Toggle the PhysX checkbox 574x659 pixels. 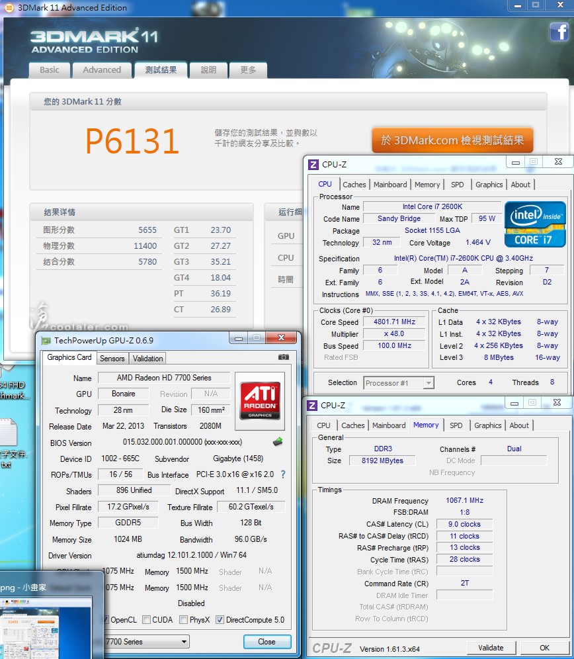183,619
